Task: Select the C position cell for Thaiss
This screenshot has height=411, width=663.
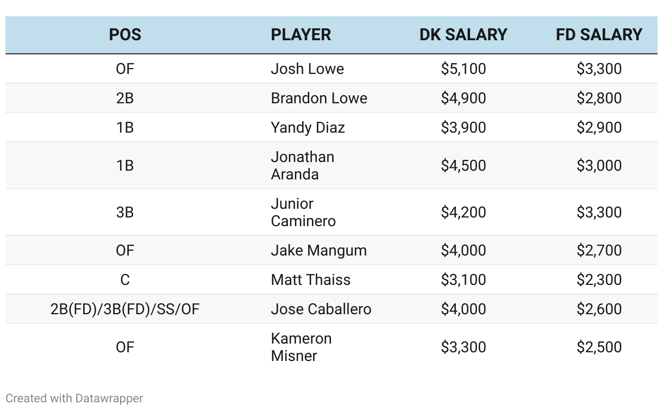Action: pos(125,280)
